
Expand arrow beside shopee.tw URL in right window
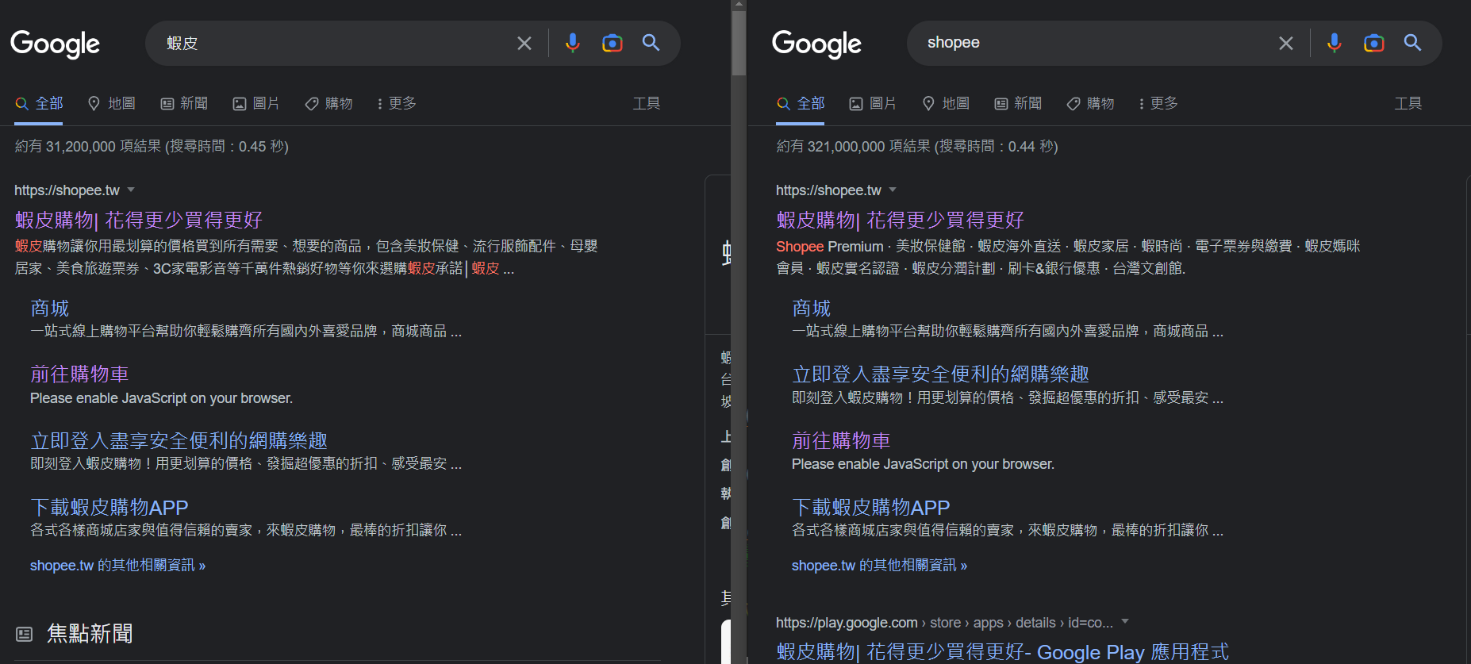(893, 190)
